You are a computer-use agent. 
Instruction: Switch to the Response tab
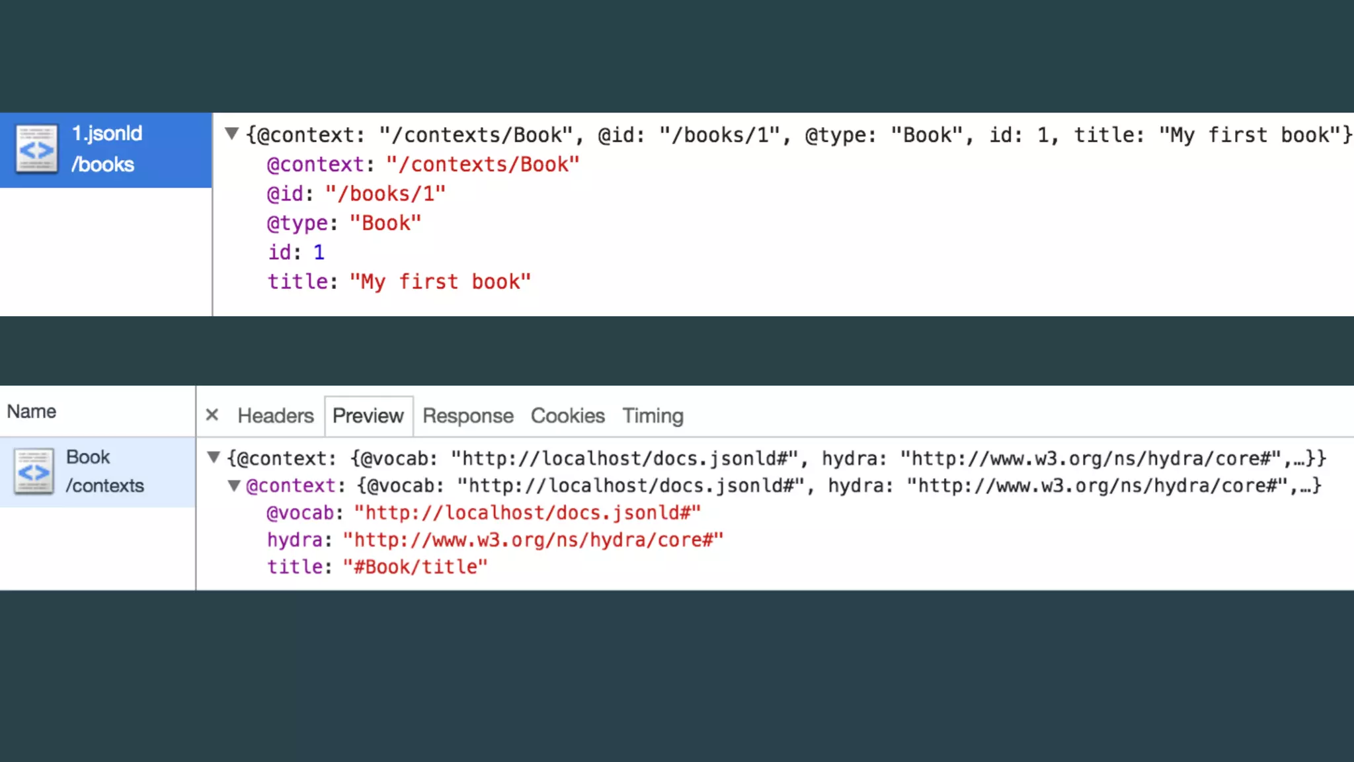[467, 415]
